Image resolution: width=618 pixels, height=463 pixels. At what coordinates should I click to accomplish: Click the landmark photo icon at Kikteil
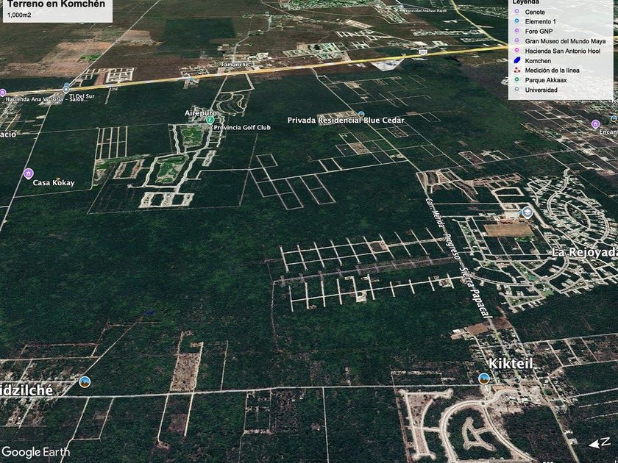pyautogui.click(x=484, y=378)
